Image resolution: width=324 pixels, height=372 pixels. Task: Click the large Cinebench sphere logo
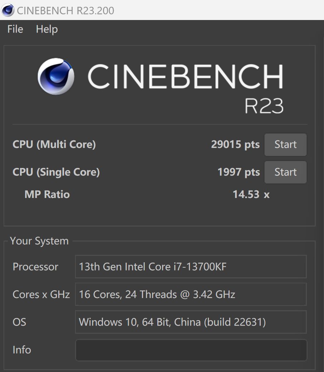(x=56, y=76)
